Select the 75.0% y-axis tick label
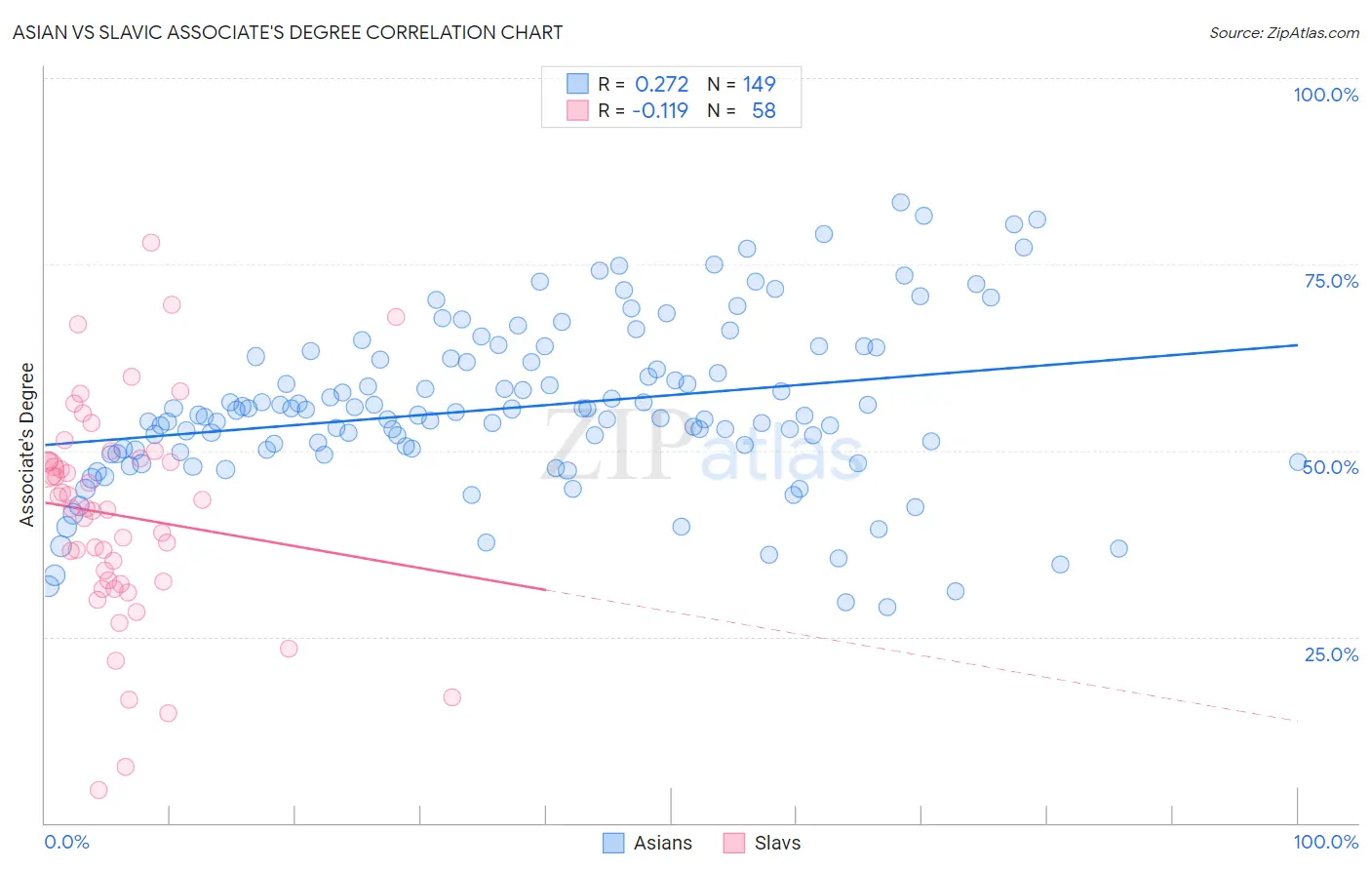 [1331, 281]
